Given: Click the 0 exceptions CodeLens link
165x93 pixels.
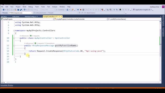Looking at the screenshot, I should coord(50,43).
